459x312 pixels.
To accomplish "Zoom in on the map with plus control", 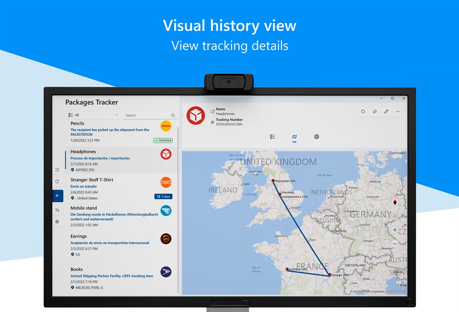I will pos(395,230).
